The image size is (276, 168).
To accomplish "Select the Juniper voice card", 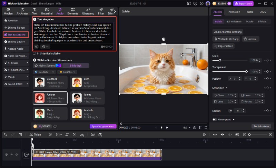I will (x=50, y=98).
